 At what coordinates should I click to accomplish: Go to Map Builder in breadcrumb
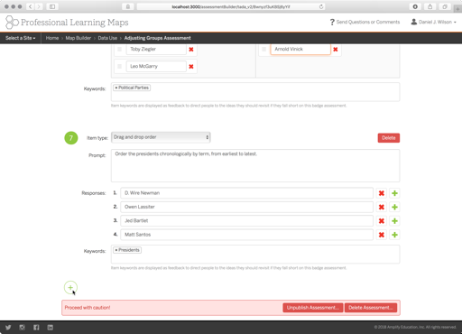(x=79, y=38)
